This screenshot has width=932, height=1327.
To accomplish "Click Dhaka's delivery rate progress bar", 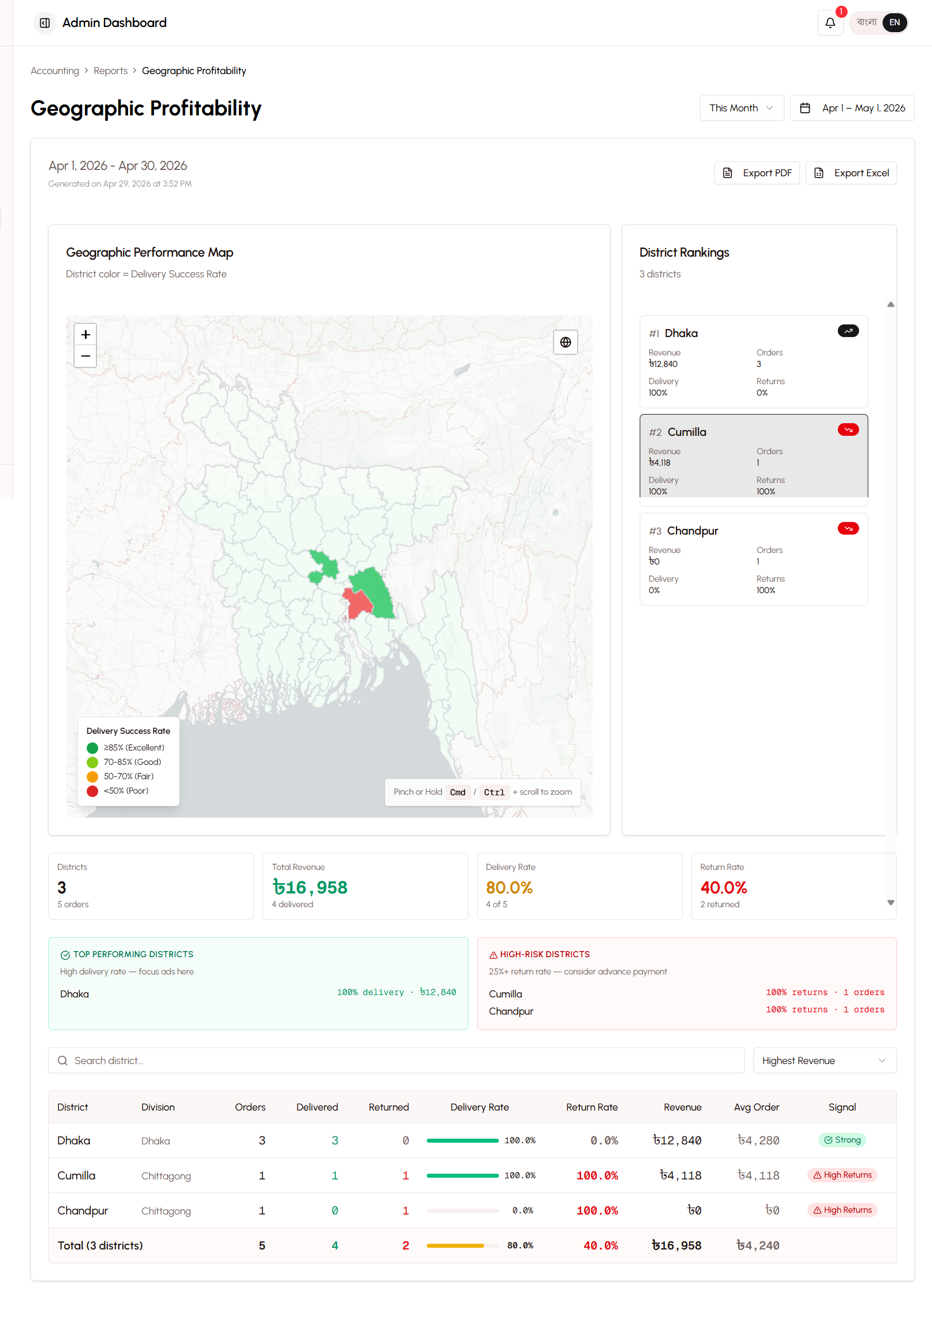I will [462, 1140].
